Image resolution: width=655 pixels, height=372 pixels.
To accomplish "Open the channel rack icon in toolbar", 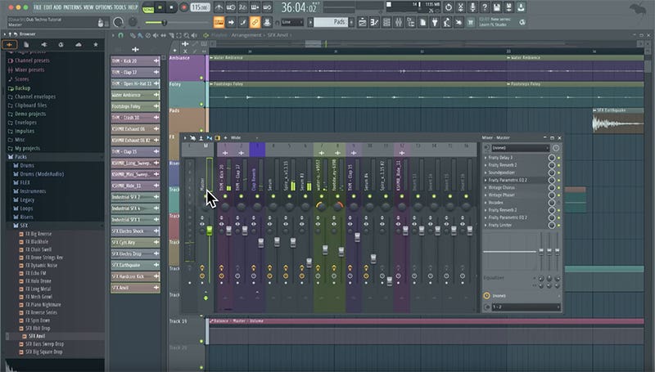I will tap(386, 23).
